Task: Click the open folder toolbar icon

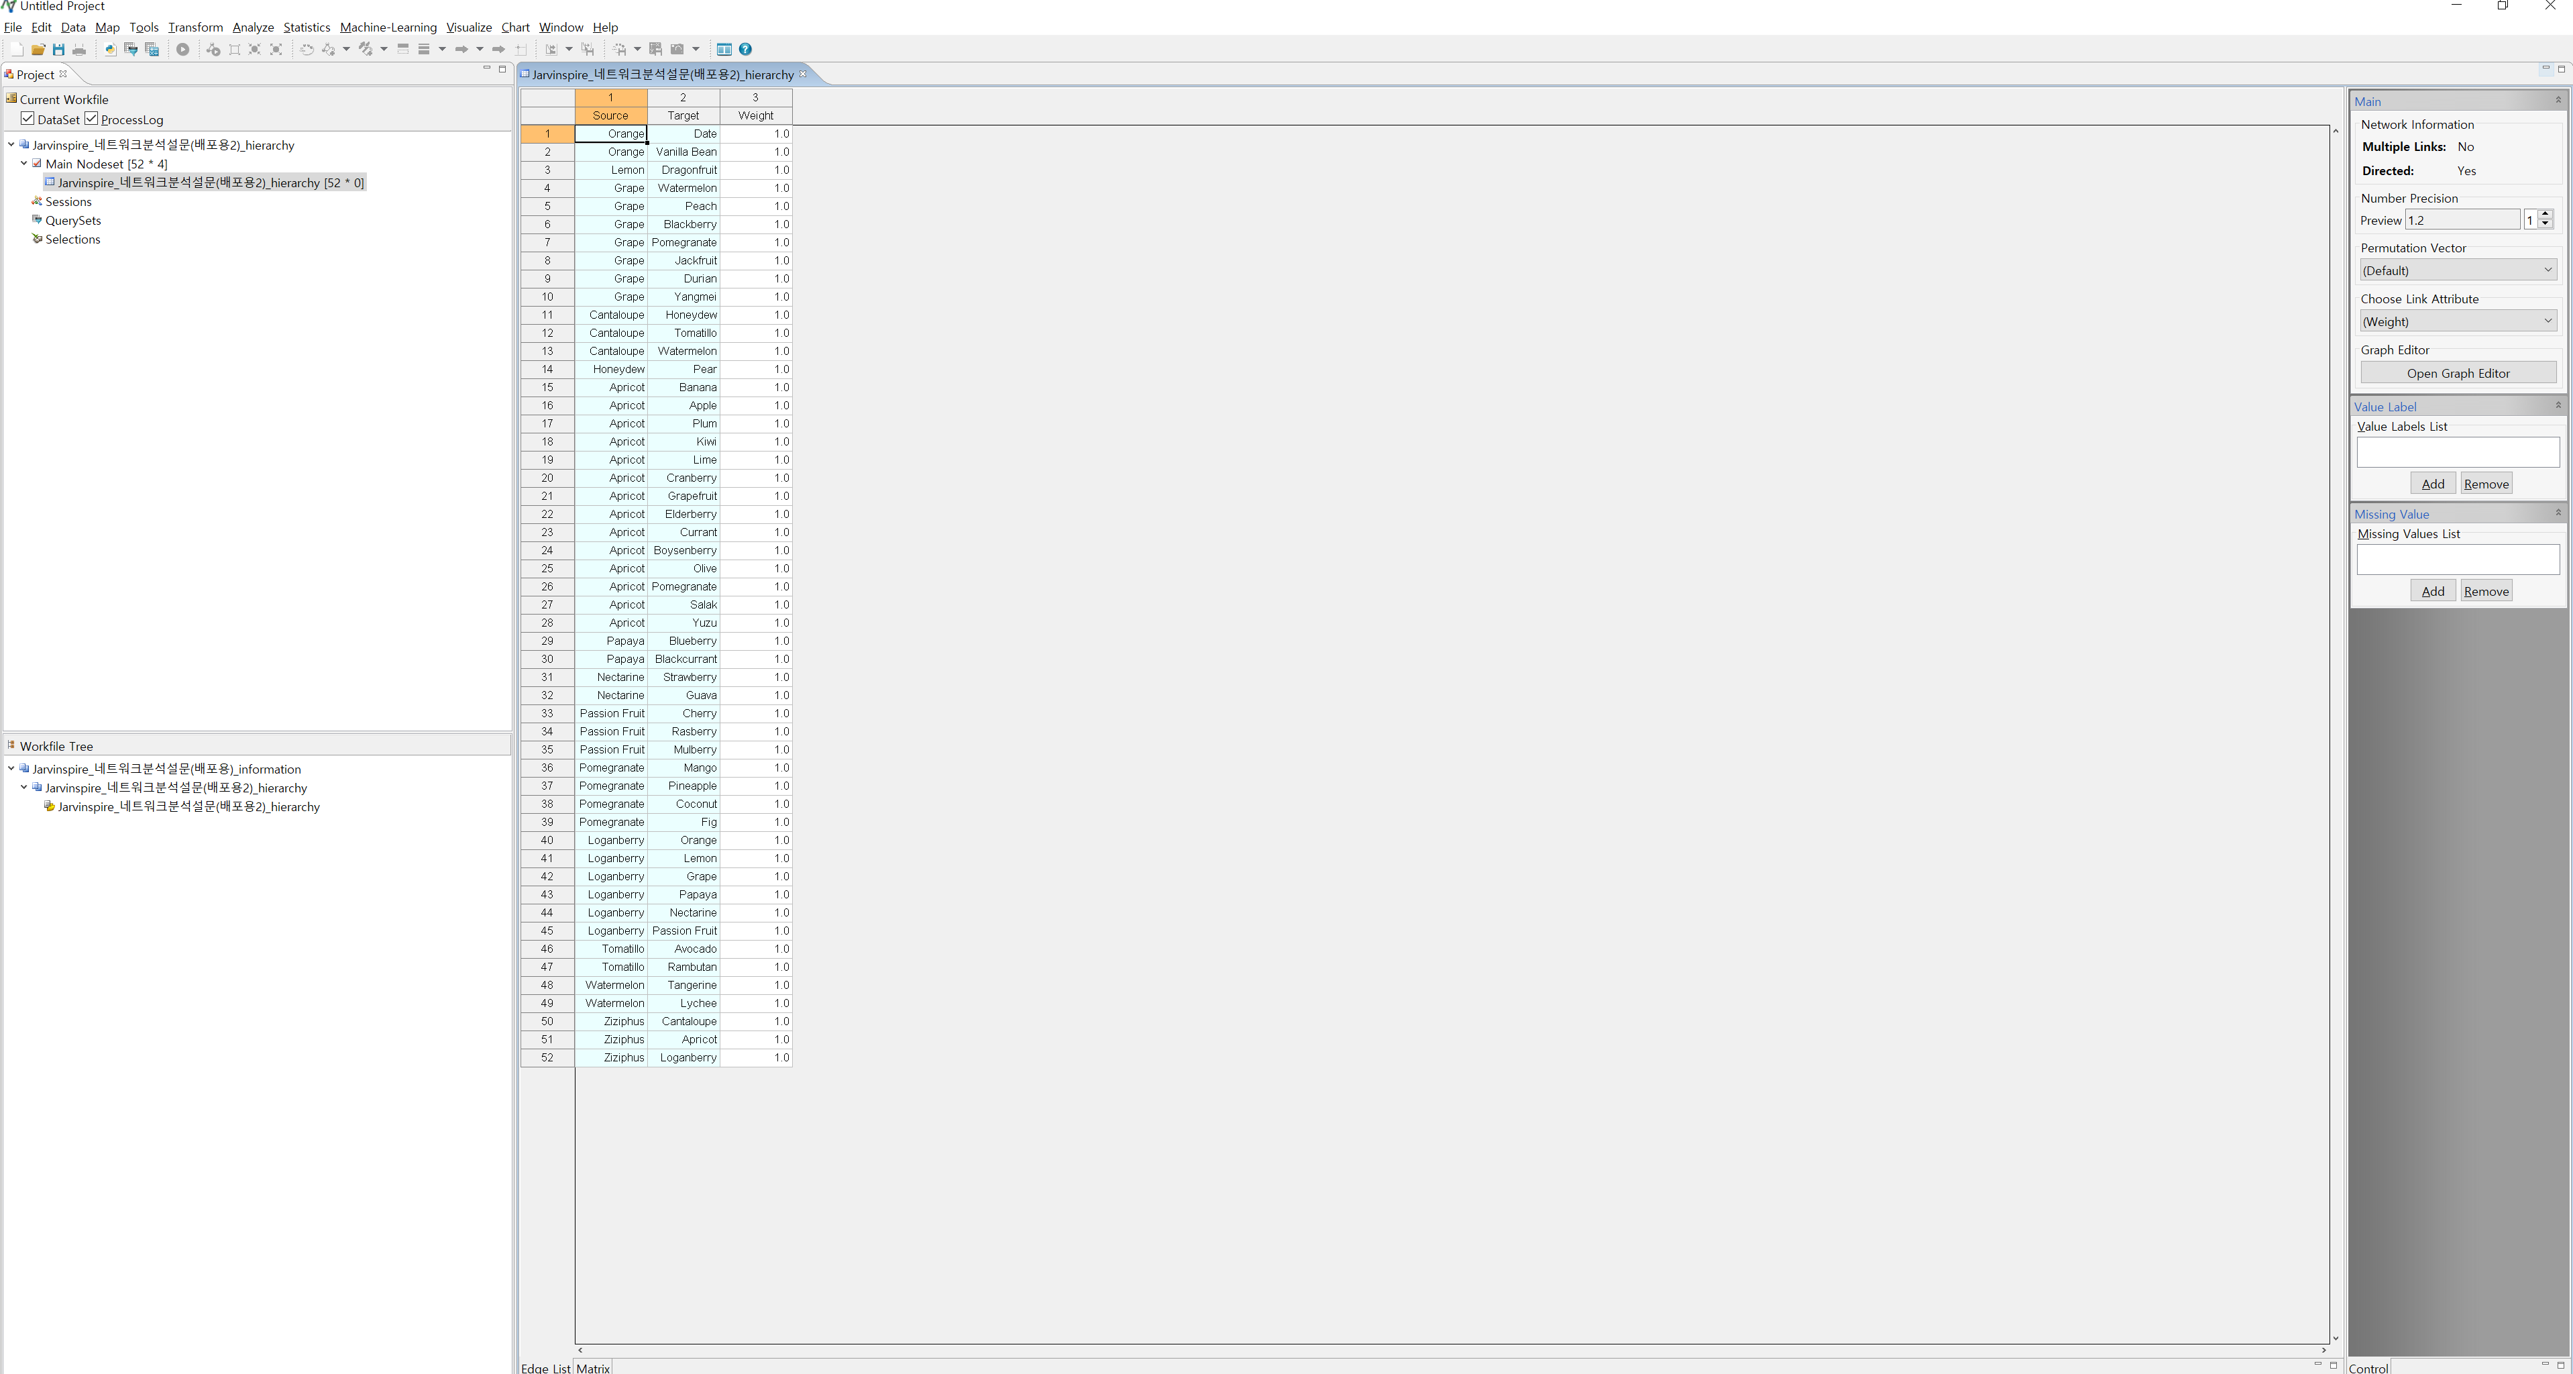Action: pos(38,49)
